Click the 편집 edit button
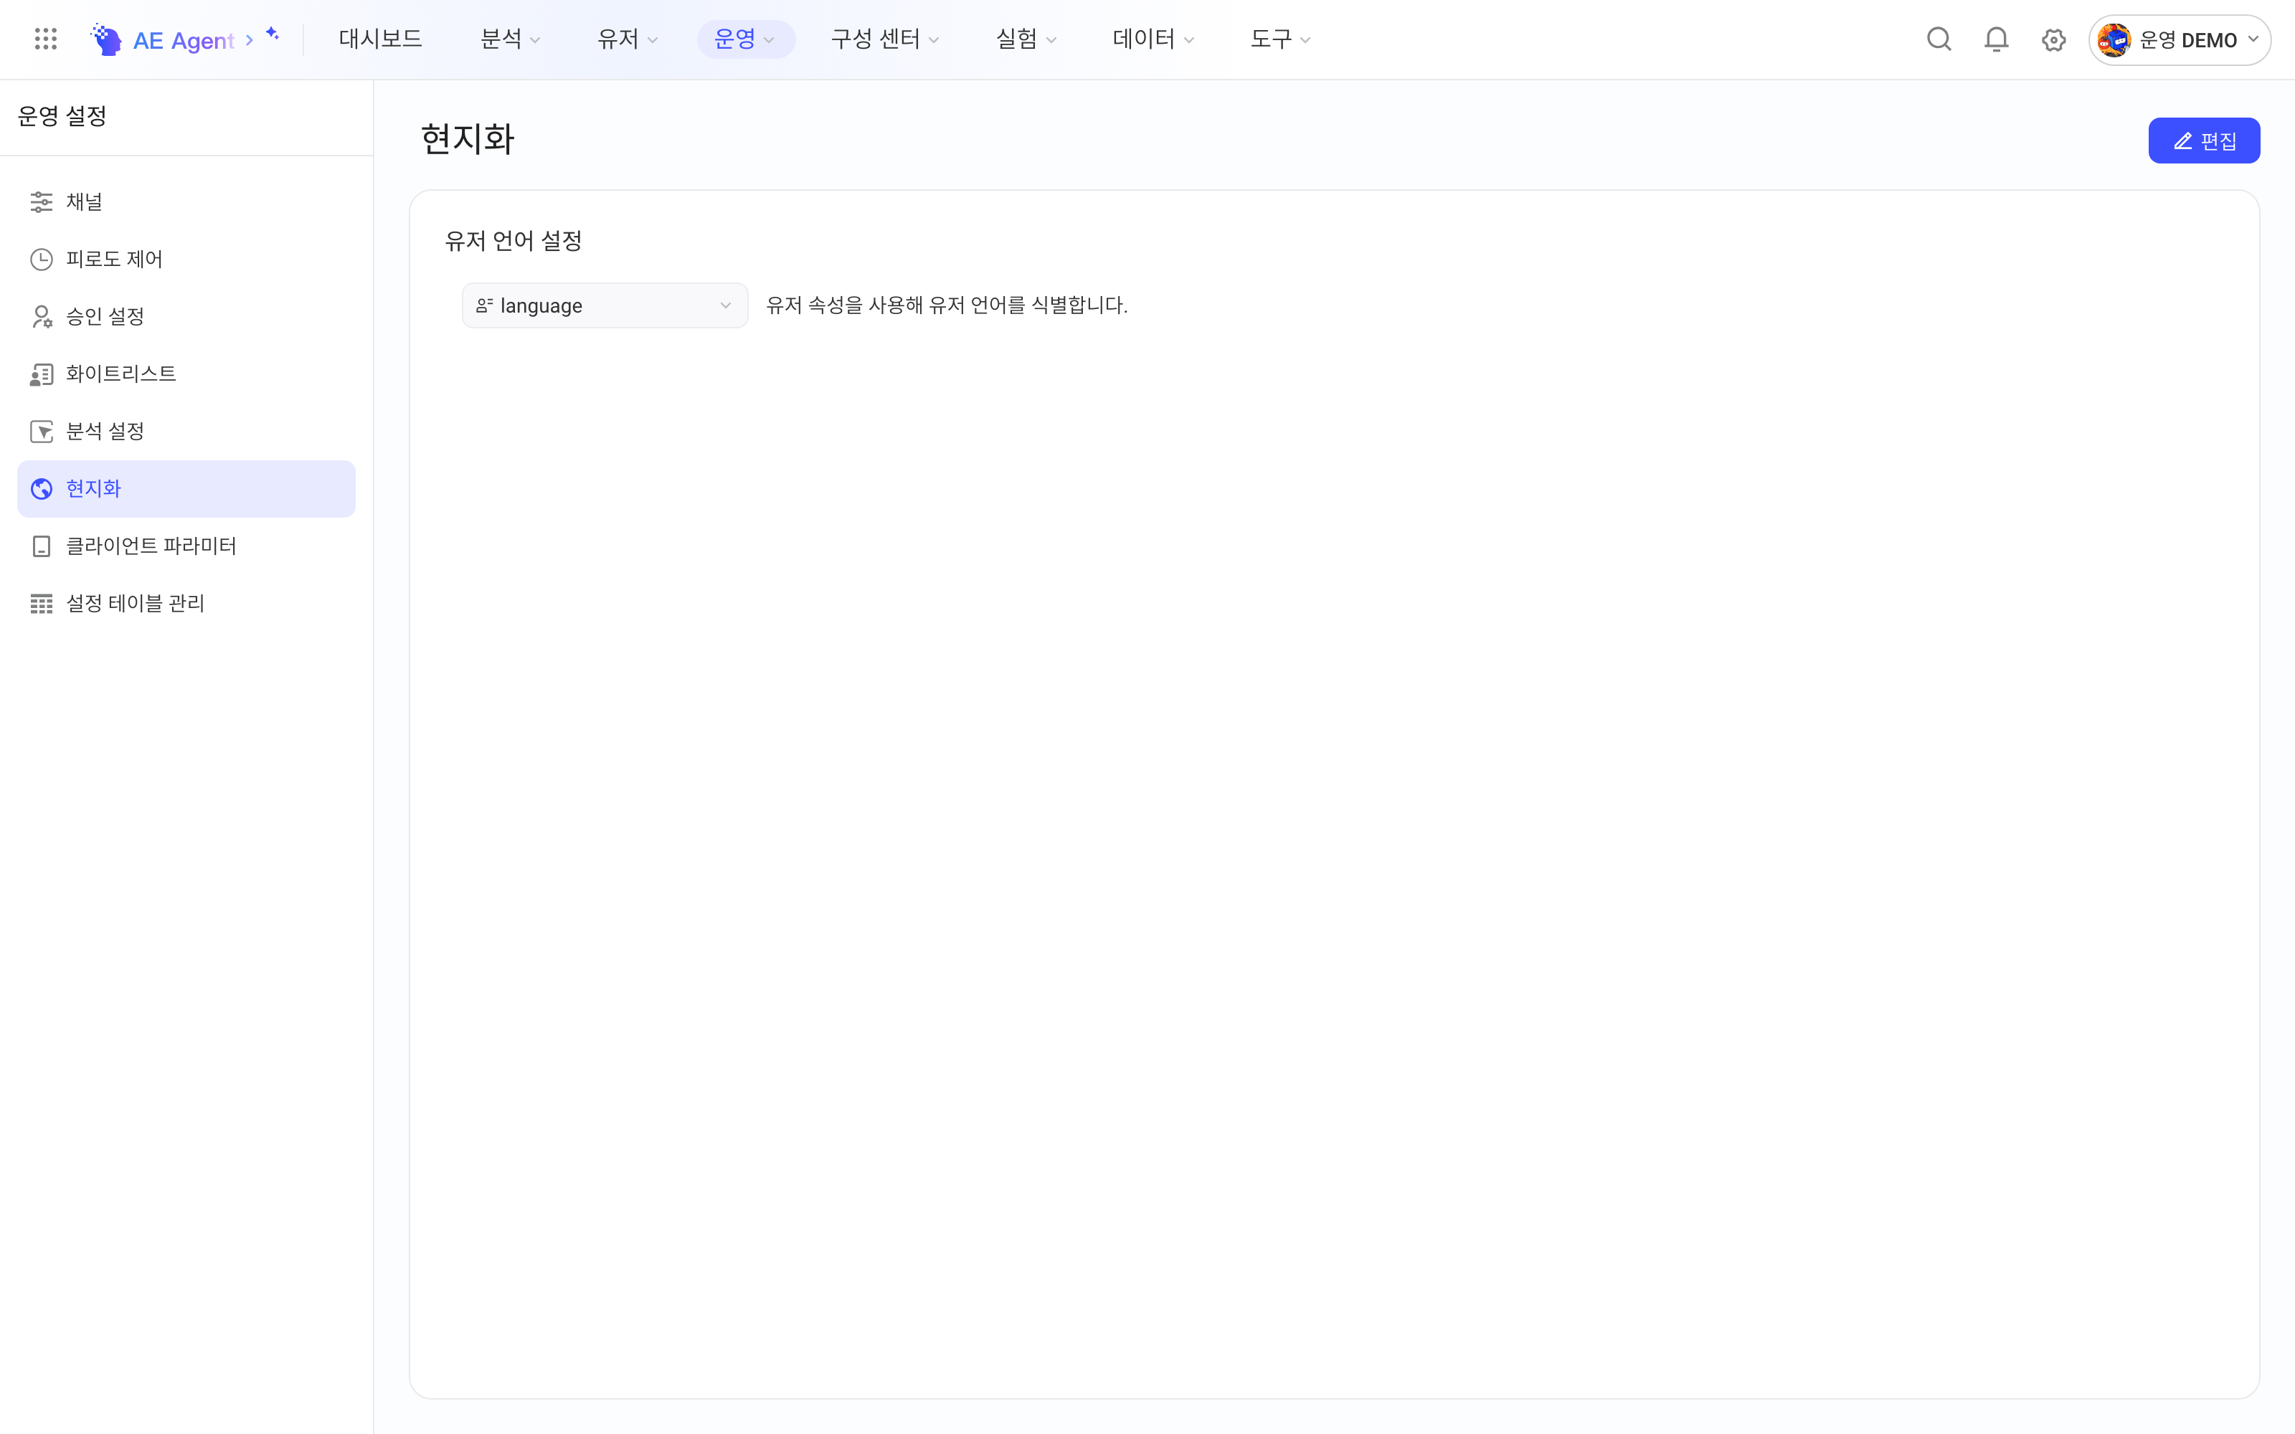The width and height of the screenshot is (2295, 1434). [2204, 141]
